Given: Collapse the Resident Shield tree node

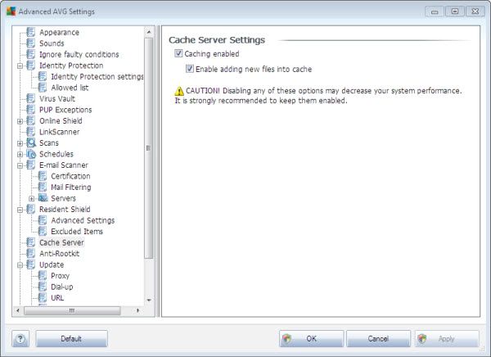Looking at the screenshot, I should click(20, 210).
